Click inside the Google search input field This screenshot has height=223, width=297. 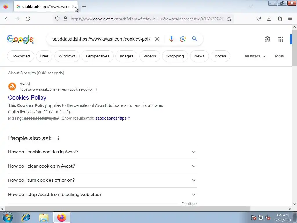tap(101, 39)
